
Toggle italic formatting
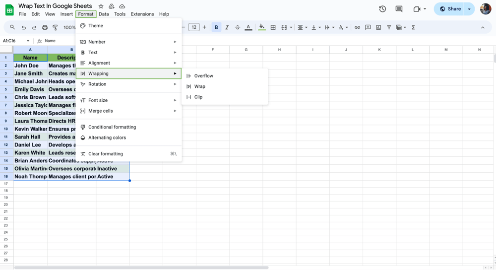click(x=227, y=27)
